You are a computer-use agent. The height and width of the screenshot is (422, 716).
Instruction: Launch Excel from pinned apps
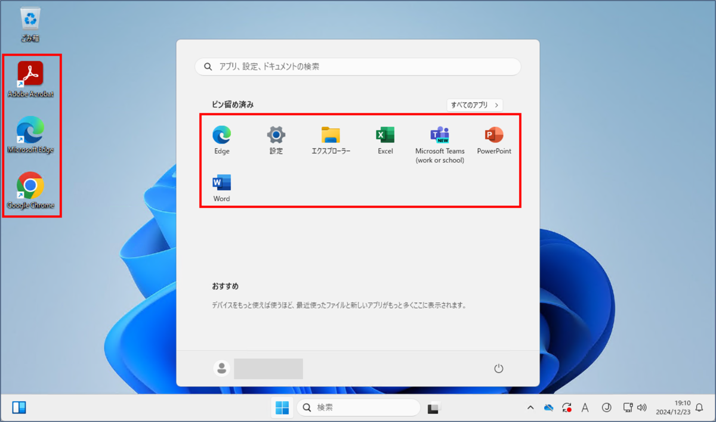coord(385,141)
